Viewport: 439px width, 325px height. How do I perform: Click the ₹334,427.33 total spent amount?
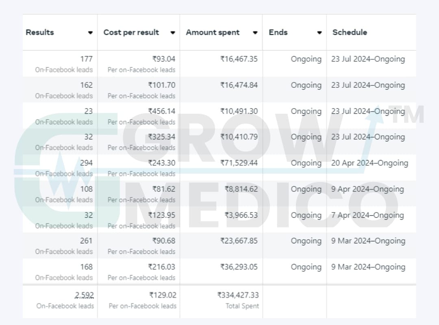[x=238, y=295]
